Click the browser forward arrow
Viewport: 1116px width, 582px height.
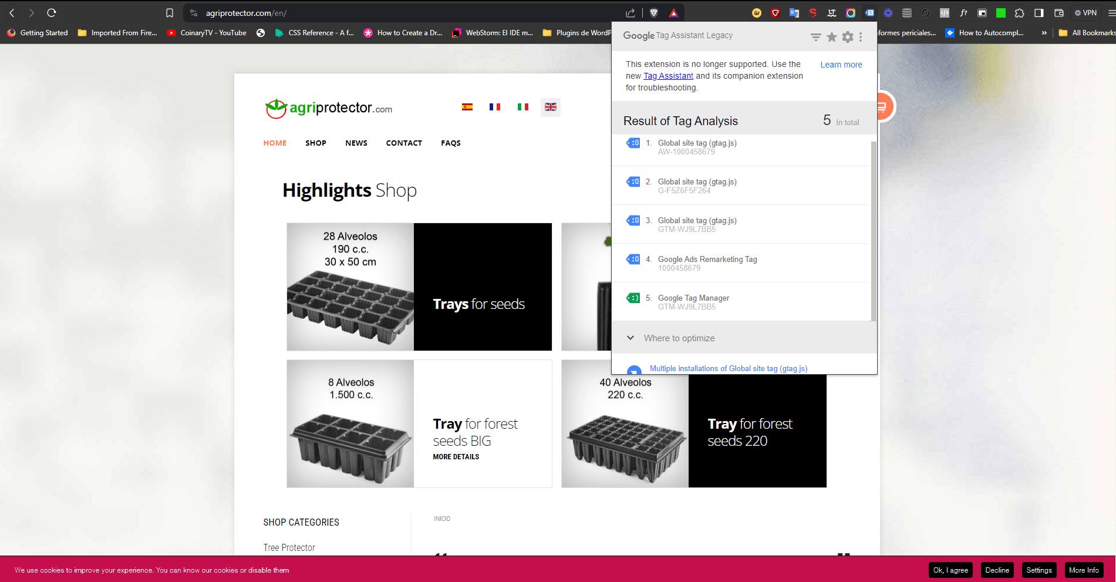(x=32, y=13)
